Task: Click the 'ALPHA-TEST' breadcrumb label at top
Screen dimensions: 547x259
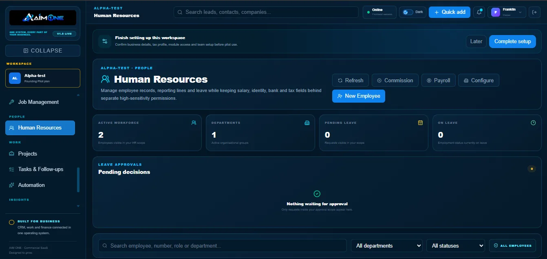Action: [108, 8]
